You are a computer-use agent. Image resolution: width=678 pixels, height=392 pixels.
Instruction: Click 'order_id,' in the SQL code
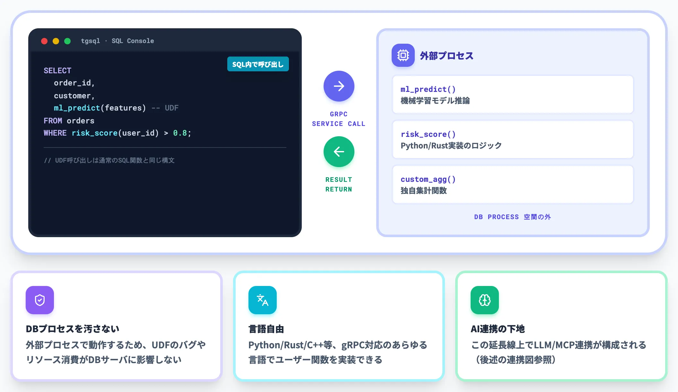[x=74, y=83]
